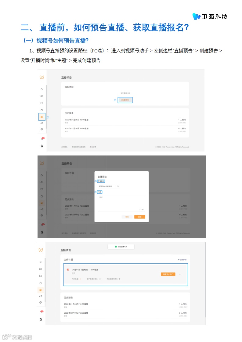Click the 预告创建成功 toast notification
The height and width of the screenshot is (342, 242).
pos(121,247)
